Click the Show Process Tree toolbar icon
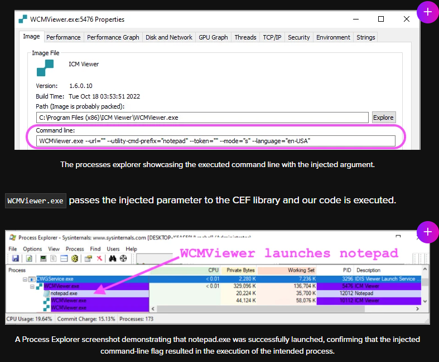439x362 pixels. tap(53, 258)
